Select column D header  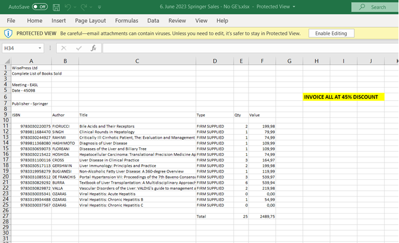[x=215, y=61]
